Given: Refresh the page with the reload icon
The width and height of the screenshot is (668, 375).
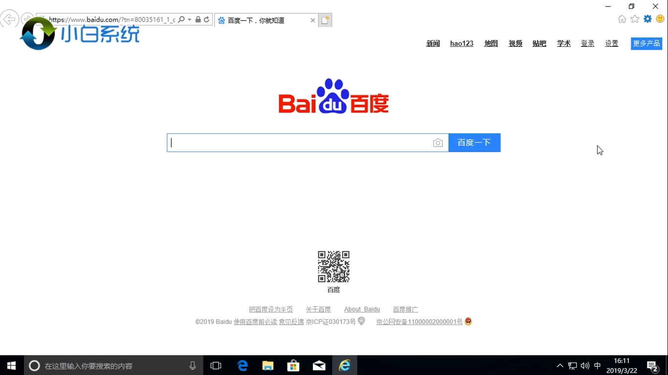Looking at the screenshot, I should (206, 20).
